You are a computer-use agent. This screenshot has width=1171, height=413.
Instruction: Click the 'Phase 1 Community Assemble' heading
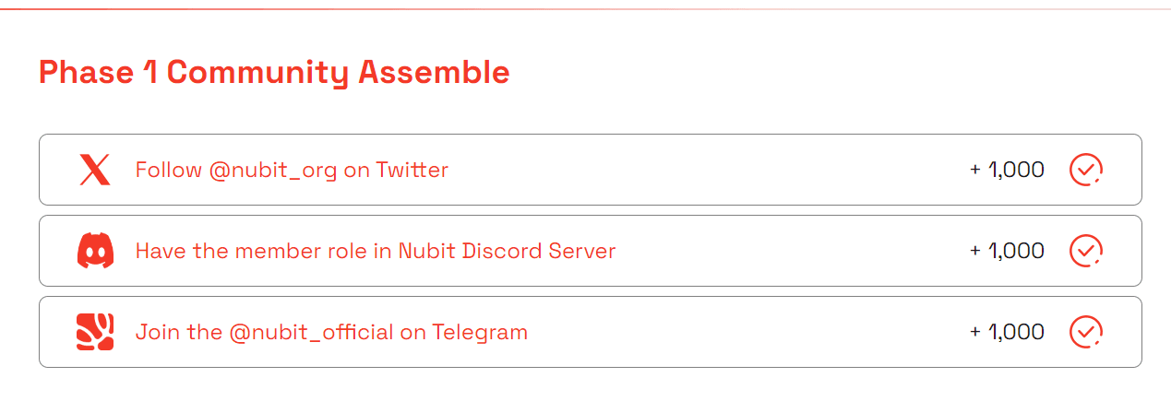[274, 72]
